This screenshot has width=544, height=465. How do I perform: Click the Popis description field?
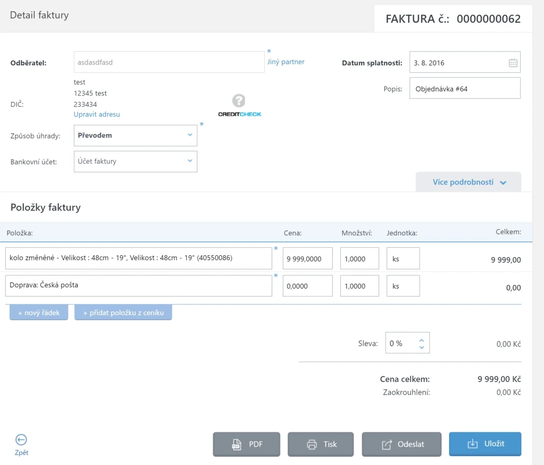464,90
